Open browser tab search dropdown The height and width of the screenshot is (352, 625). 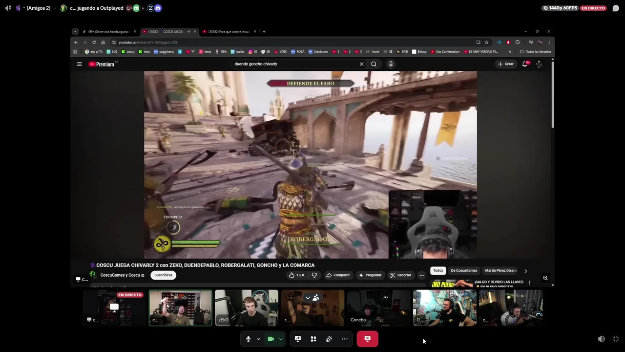(75, 32)
